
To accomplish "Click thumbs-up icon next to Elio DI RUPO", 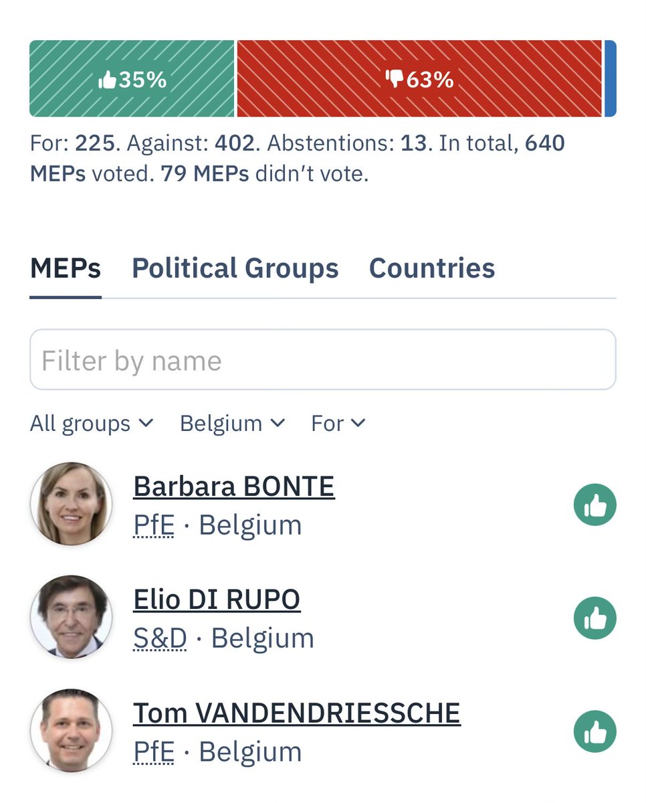I will click(x=595, y=618).
